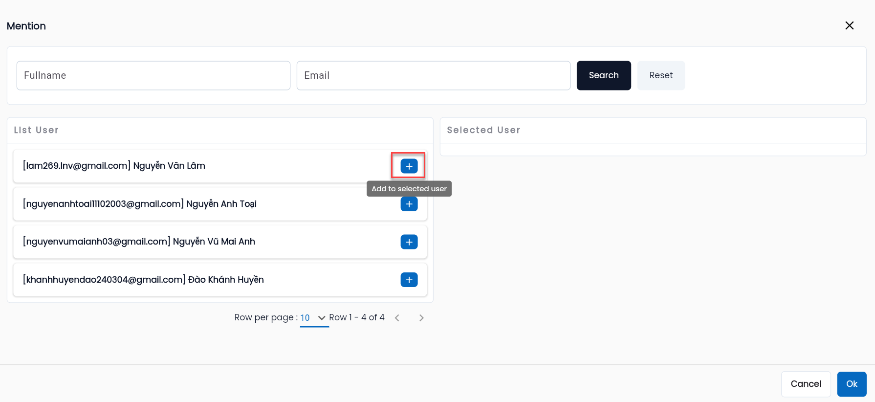Confirm with the Ok button
Screen dimensions: 875x402
point(852,384)
